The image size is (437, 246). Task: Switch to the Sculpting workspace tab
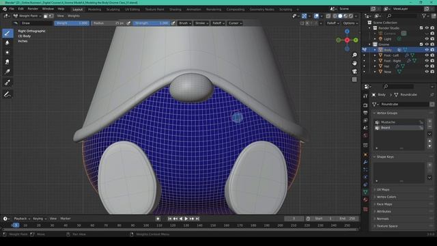click(x=113, y=9)
